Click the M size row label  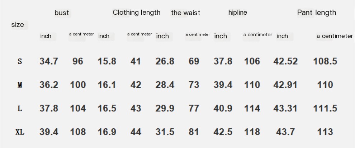pyautogui.click(x=20, y=85)
